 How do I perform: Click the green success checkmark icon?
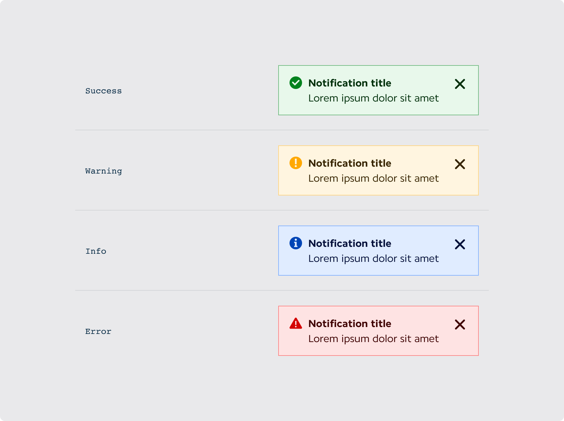296,83
